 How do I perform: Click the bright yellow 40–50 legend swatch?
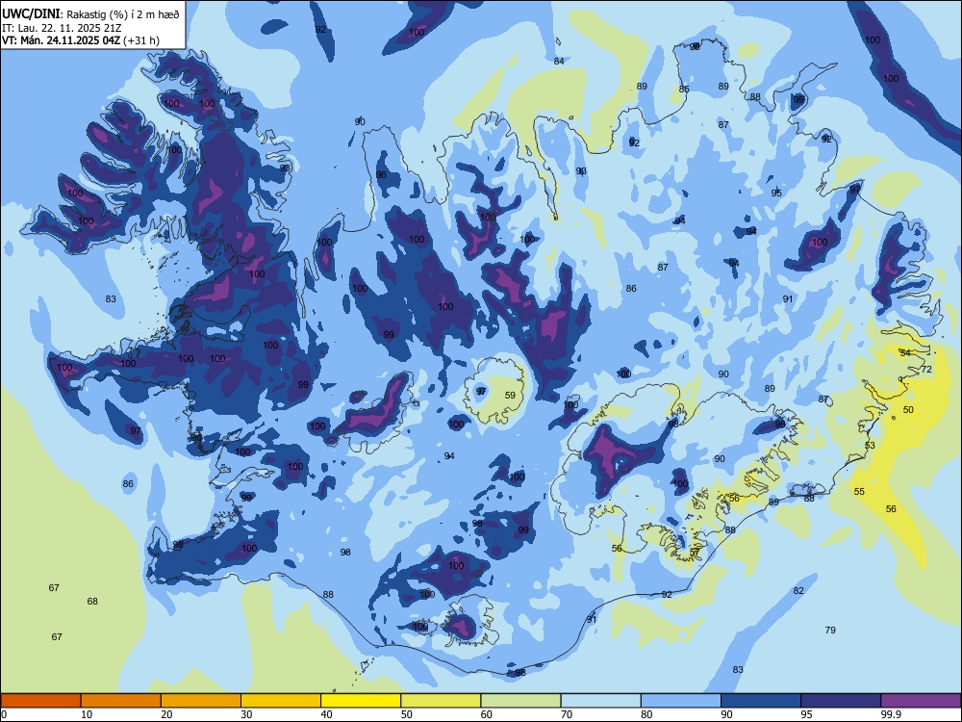pyautogui.click(x=361, y=701)
